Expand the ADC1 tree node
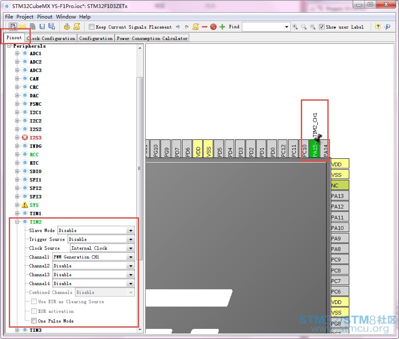The width and height of the screenshot is (399, 339). click(x=17, y=53)
